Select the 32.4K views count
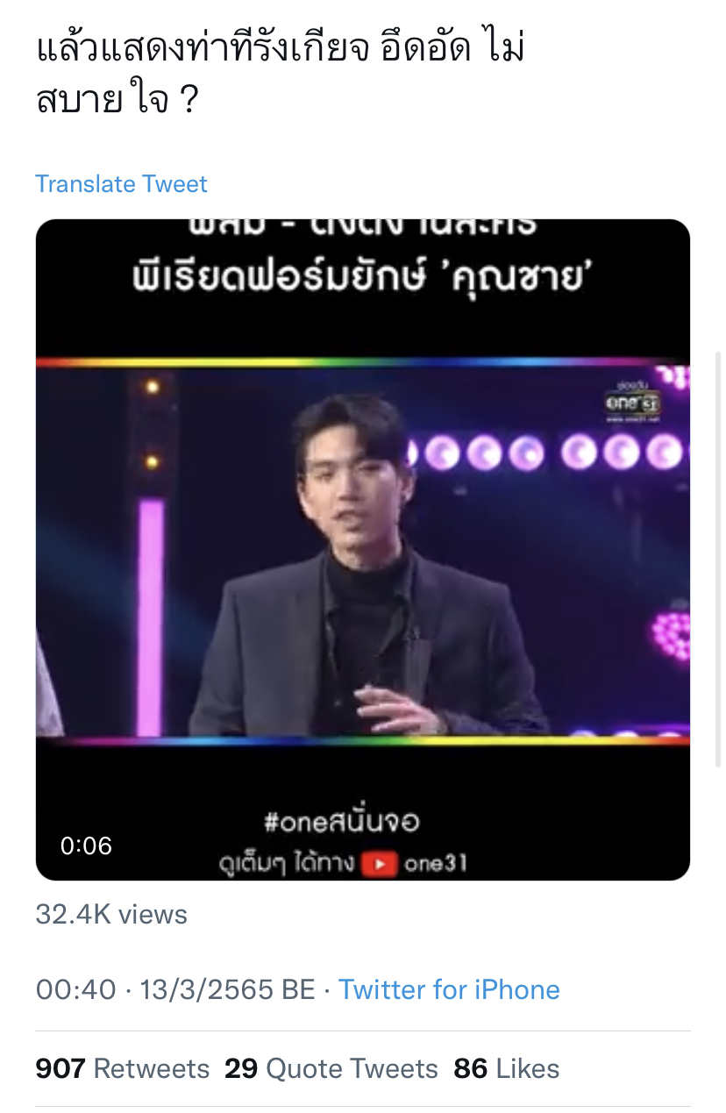726x1113 pixels. coord(111,914)
